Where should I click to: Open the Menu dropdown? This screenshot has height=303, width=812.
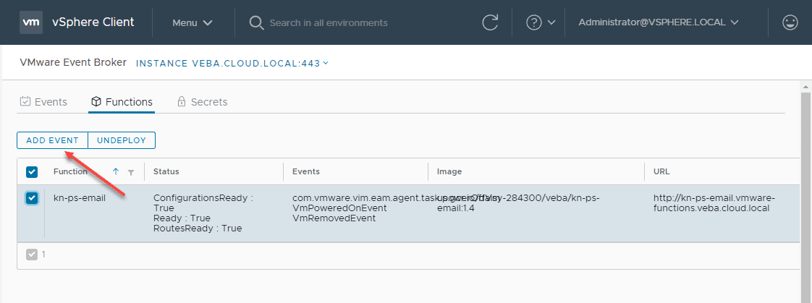pyautogui.click(x=192, y=22)
